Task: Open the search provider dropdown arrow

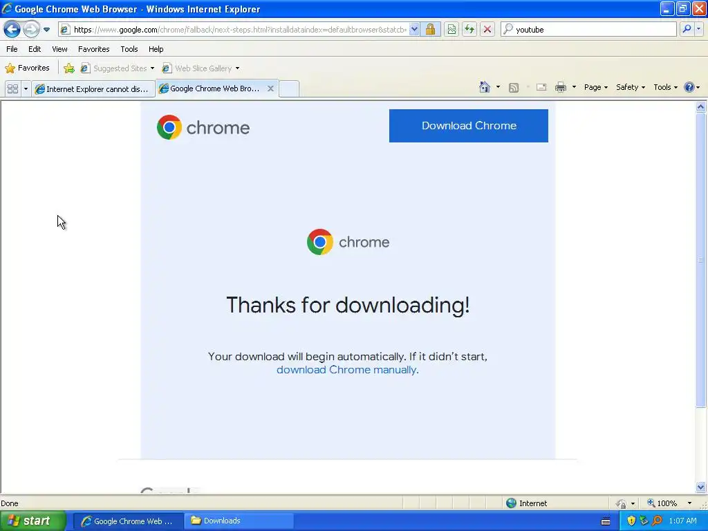Action: click(x=699, y=30)
